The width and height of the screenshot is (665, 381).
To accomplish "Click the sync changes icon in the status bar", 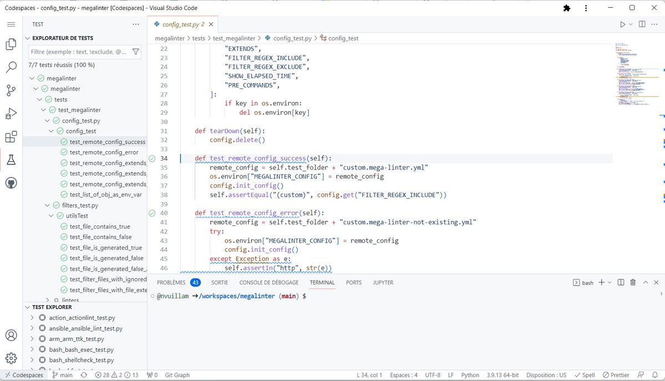I will (84, 375).
